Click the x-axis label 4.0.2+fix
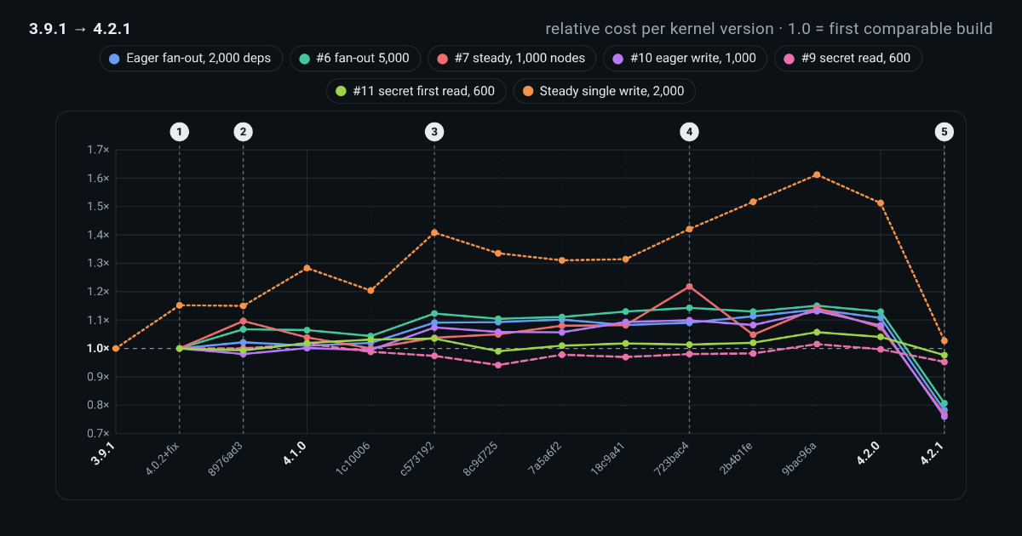The width and height of the screenshot is (1022, 536). (162, 459)
